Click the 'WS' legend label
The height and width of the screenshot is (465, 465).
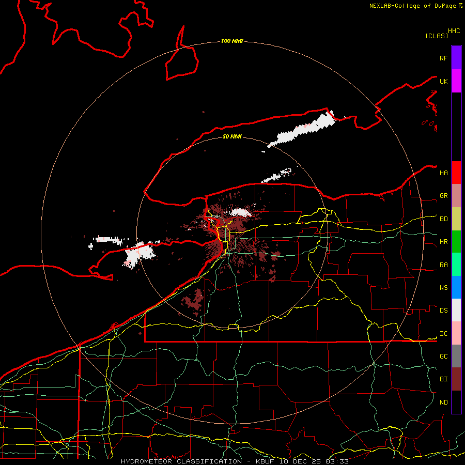pos(443,288)
